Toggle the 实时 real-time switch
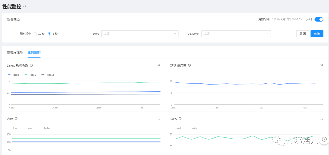This screenshot has height=155, width=329. [319, 19]
